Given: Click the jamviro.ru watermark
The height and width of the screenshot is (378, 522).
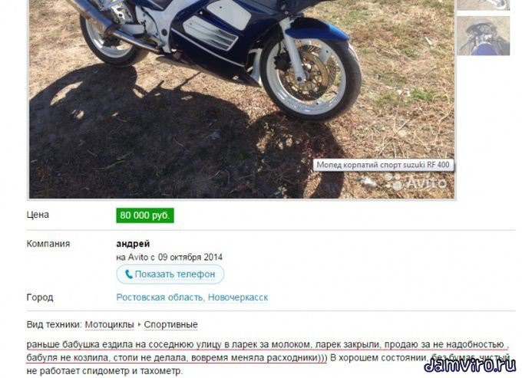Looking at the screenshot, I should point(470,365).
